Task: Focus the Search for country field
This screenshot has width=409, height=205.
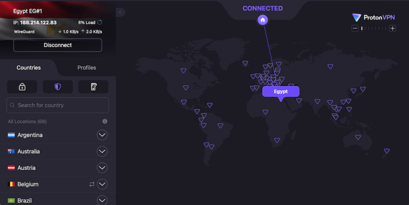Action: (58, 105)
